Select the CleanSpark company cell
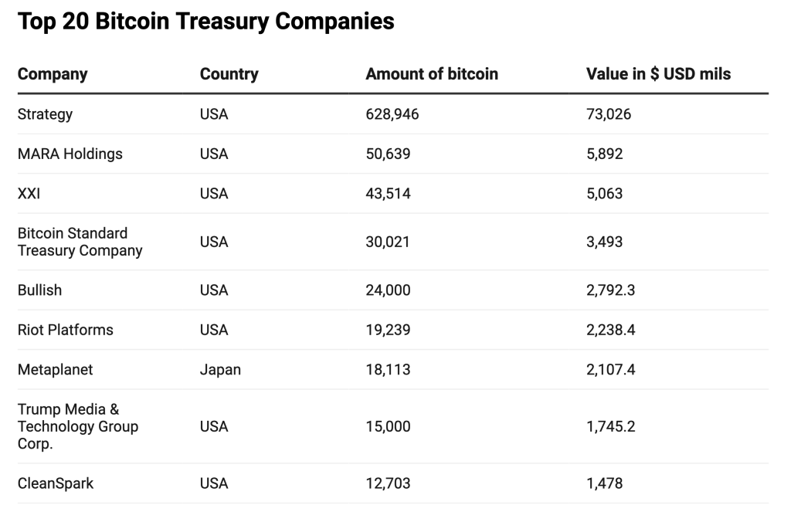Screen dimensions: 791x505 click(56, 483)
